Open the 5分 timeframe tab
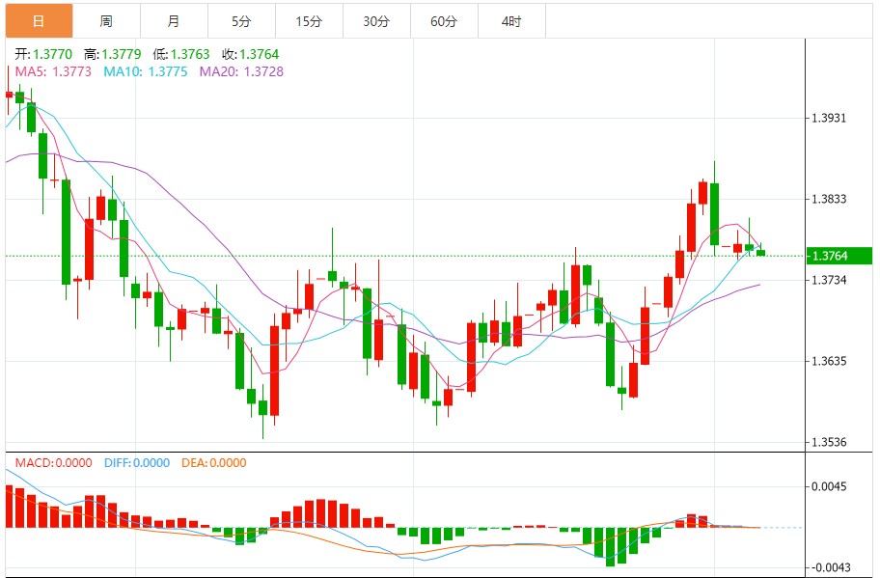The width and height of the screenshot is (880, 578). tap(241, 21)
